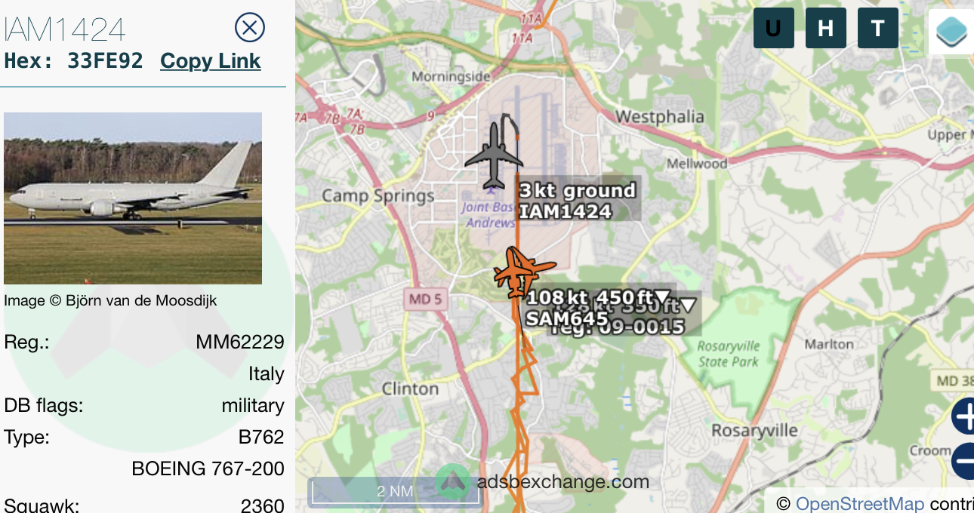Image resolution: width=974 pixels, height=513 pixels.
Task: Zoom in with the plus button
Action: tap(963, 416)
